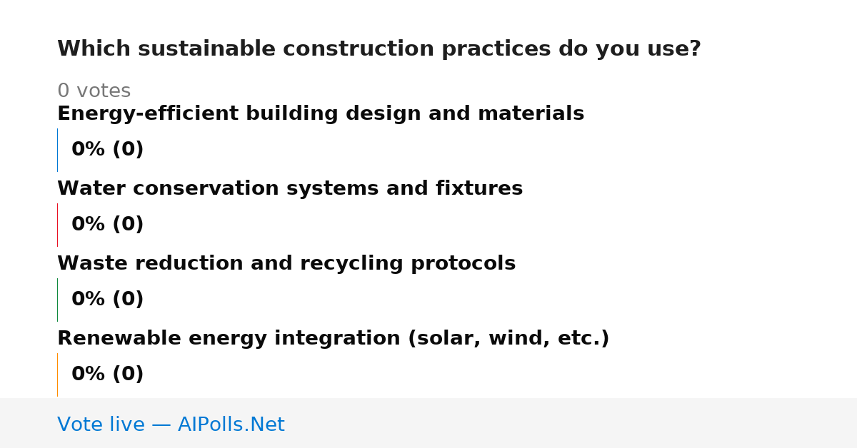
Task: Click the text (solar, wind, etc.)
Action: point(508,339)
